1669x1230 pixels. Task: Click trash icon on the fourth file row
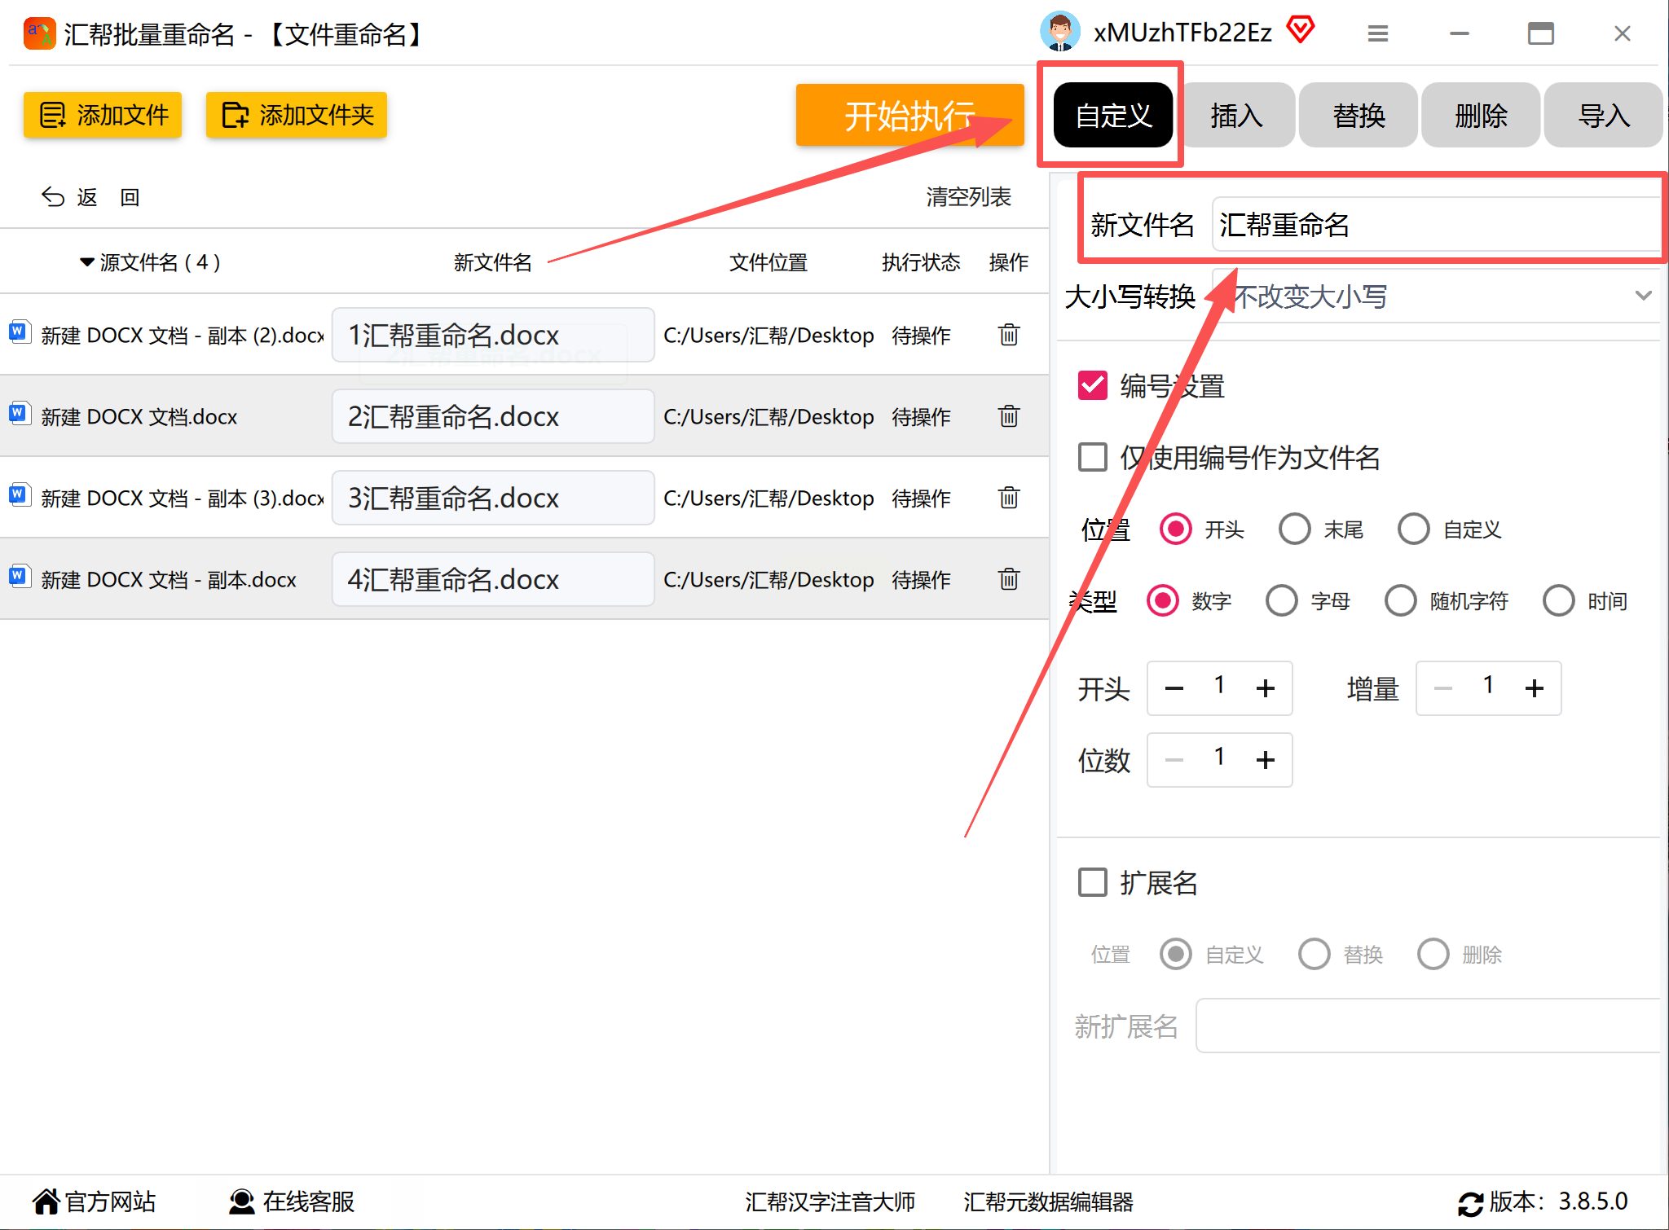coord(1009,579)
